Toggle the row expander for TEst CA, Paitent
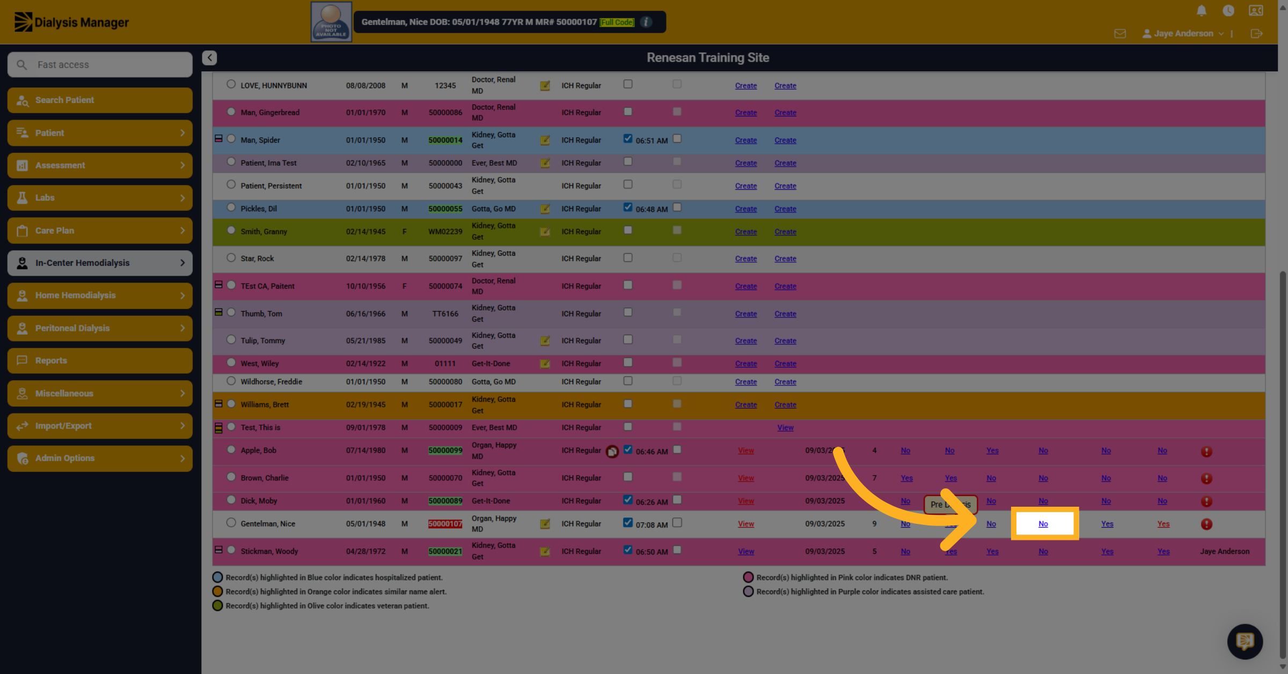This screenshot has width=1288, height=674. tap(218, 285)
